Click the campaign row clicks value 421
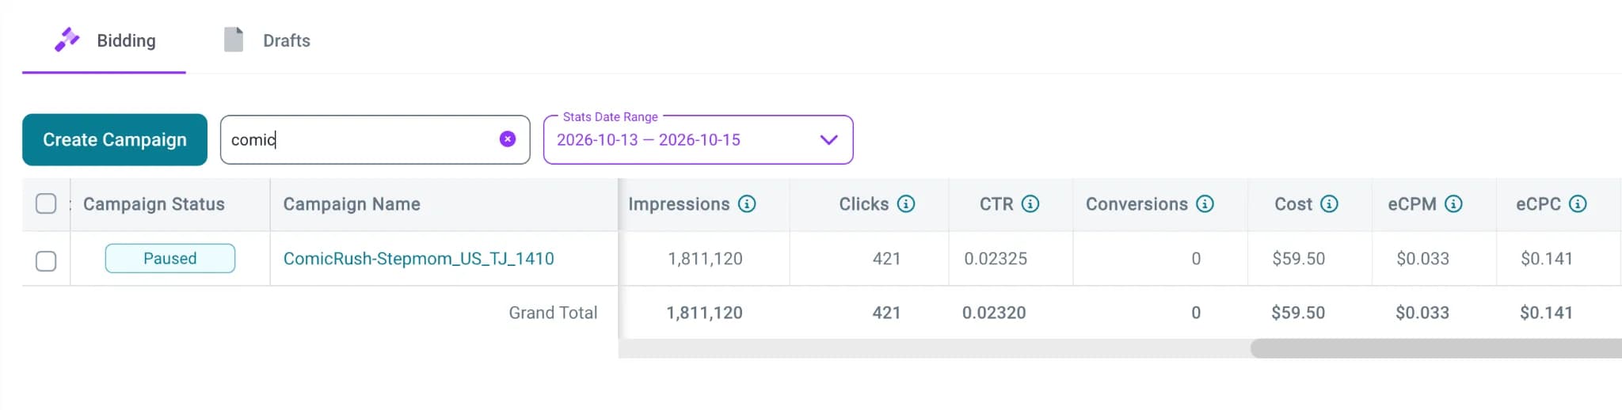This screenshot has height=410, width=1622. [x=886, y=259]
